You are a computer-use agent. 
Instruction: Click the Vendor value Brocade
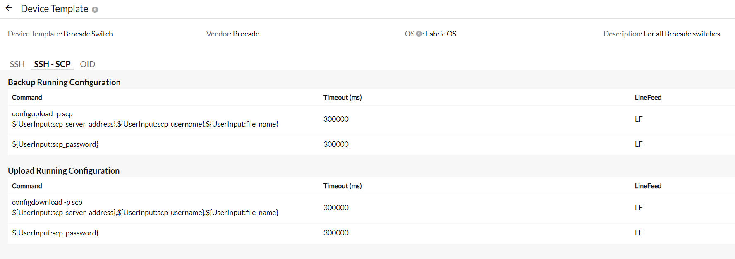(246, 34)
